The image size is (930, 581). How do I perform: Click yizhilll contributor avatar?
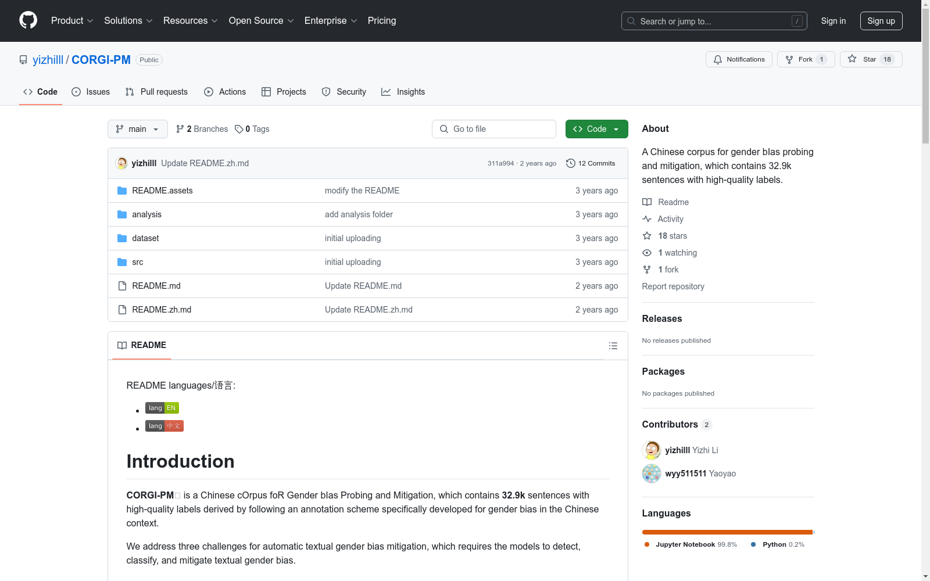tap(652, 450)
